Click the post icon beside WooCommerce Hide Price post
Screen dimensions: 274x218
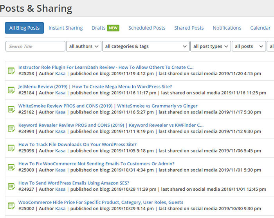[x=11, y=206]
